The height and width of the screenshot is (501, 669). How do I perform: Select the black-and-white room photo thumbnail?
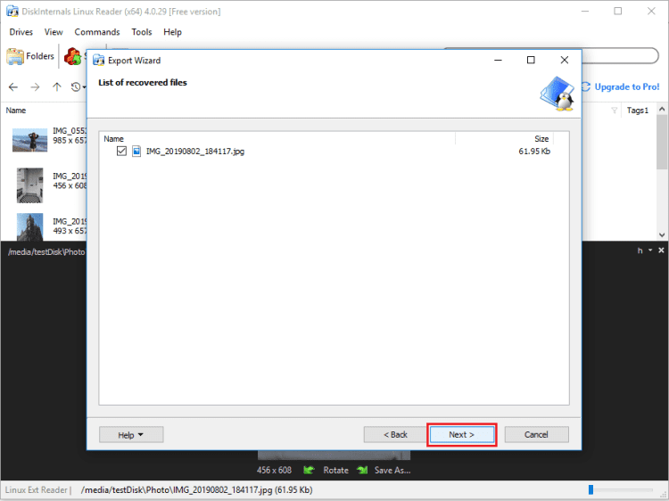[x=29, y=185]
